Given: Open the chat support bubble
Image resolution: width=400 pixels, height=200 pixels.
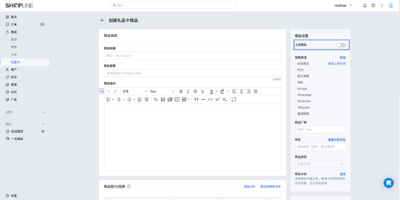Looking at the screenshot, I should (388, 183).
